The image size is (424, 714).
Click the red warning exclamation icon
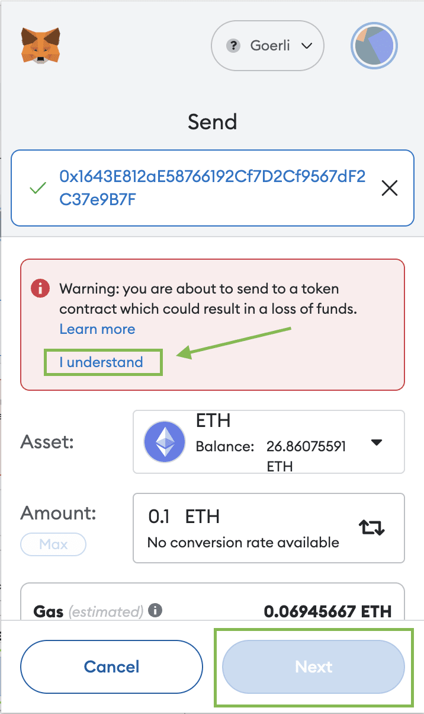pyautogui.click(x=40, y=289)
